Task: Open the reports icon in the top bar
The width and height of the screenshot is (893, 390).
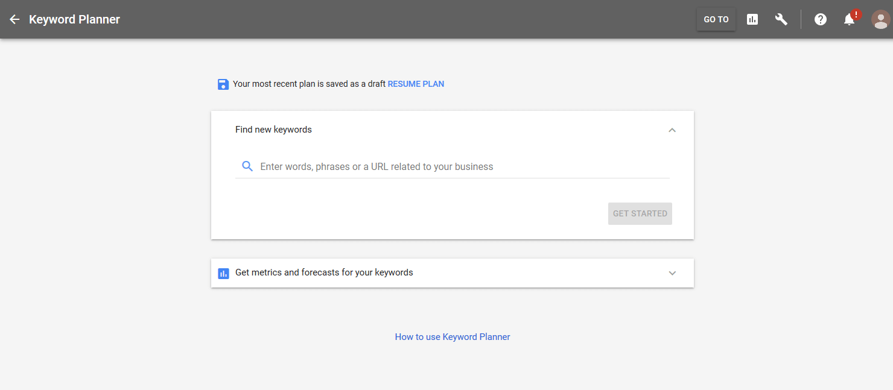Action: 752,19
